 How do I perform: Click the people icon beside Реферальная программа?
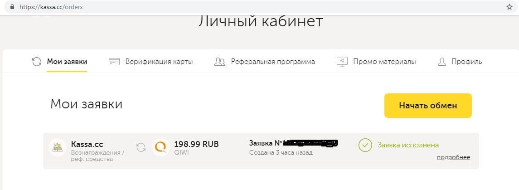(220, 62)
